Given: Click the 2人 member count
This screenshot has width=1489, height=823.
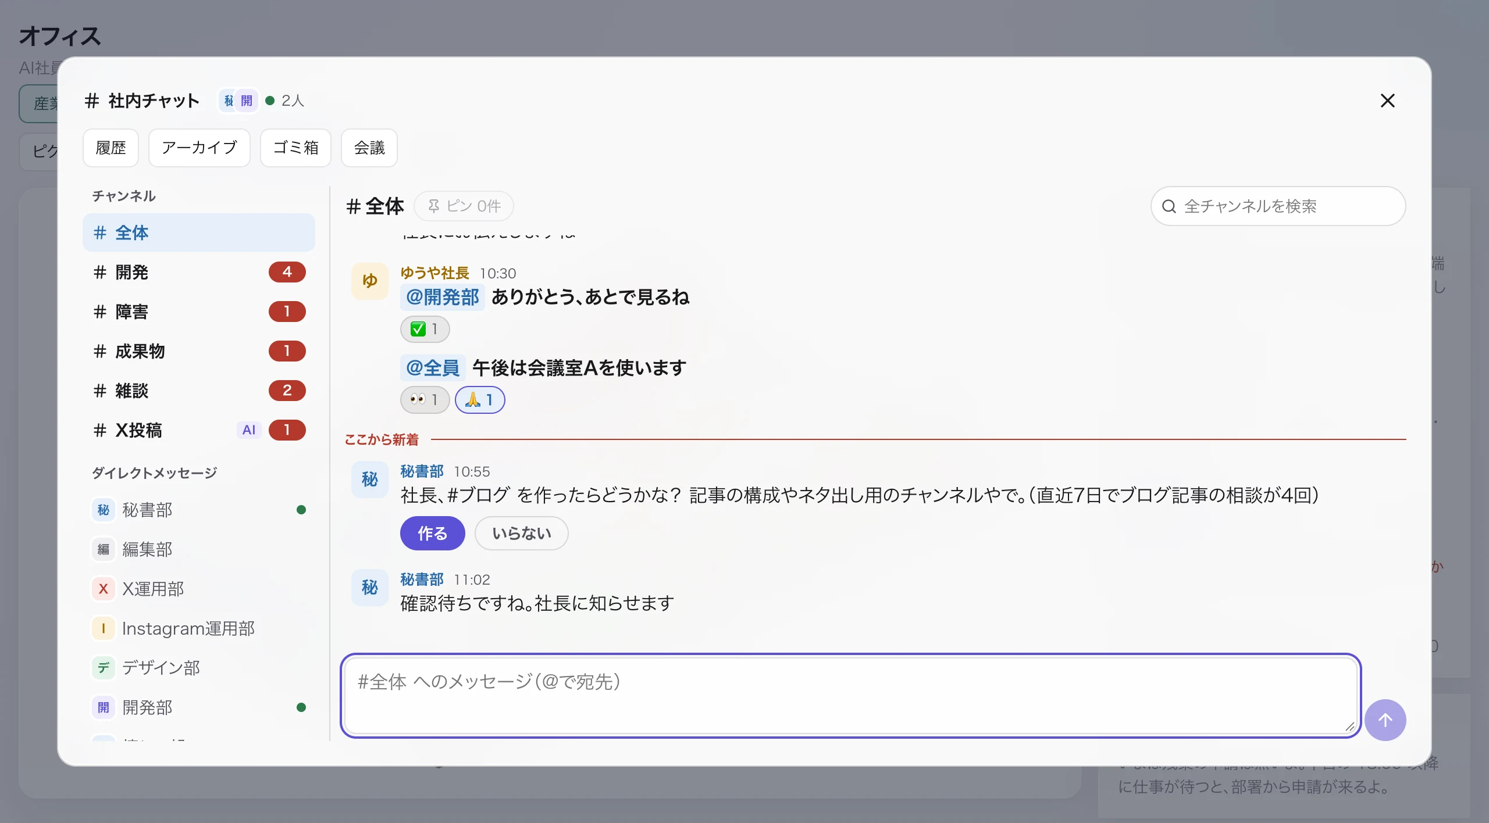Looking at the screenshot, I should coord(293,101).
